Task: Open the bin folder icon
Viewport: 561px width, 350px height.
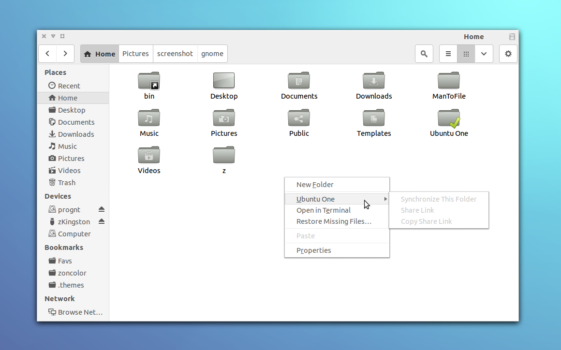Action: (149, 80)
